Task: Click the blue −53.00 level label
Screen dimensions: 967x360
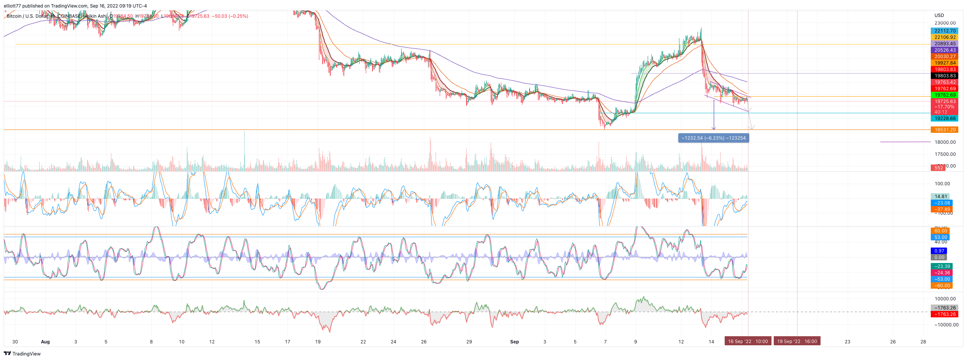Action: coord(942,279)
